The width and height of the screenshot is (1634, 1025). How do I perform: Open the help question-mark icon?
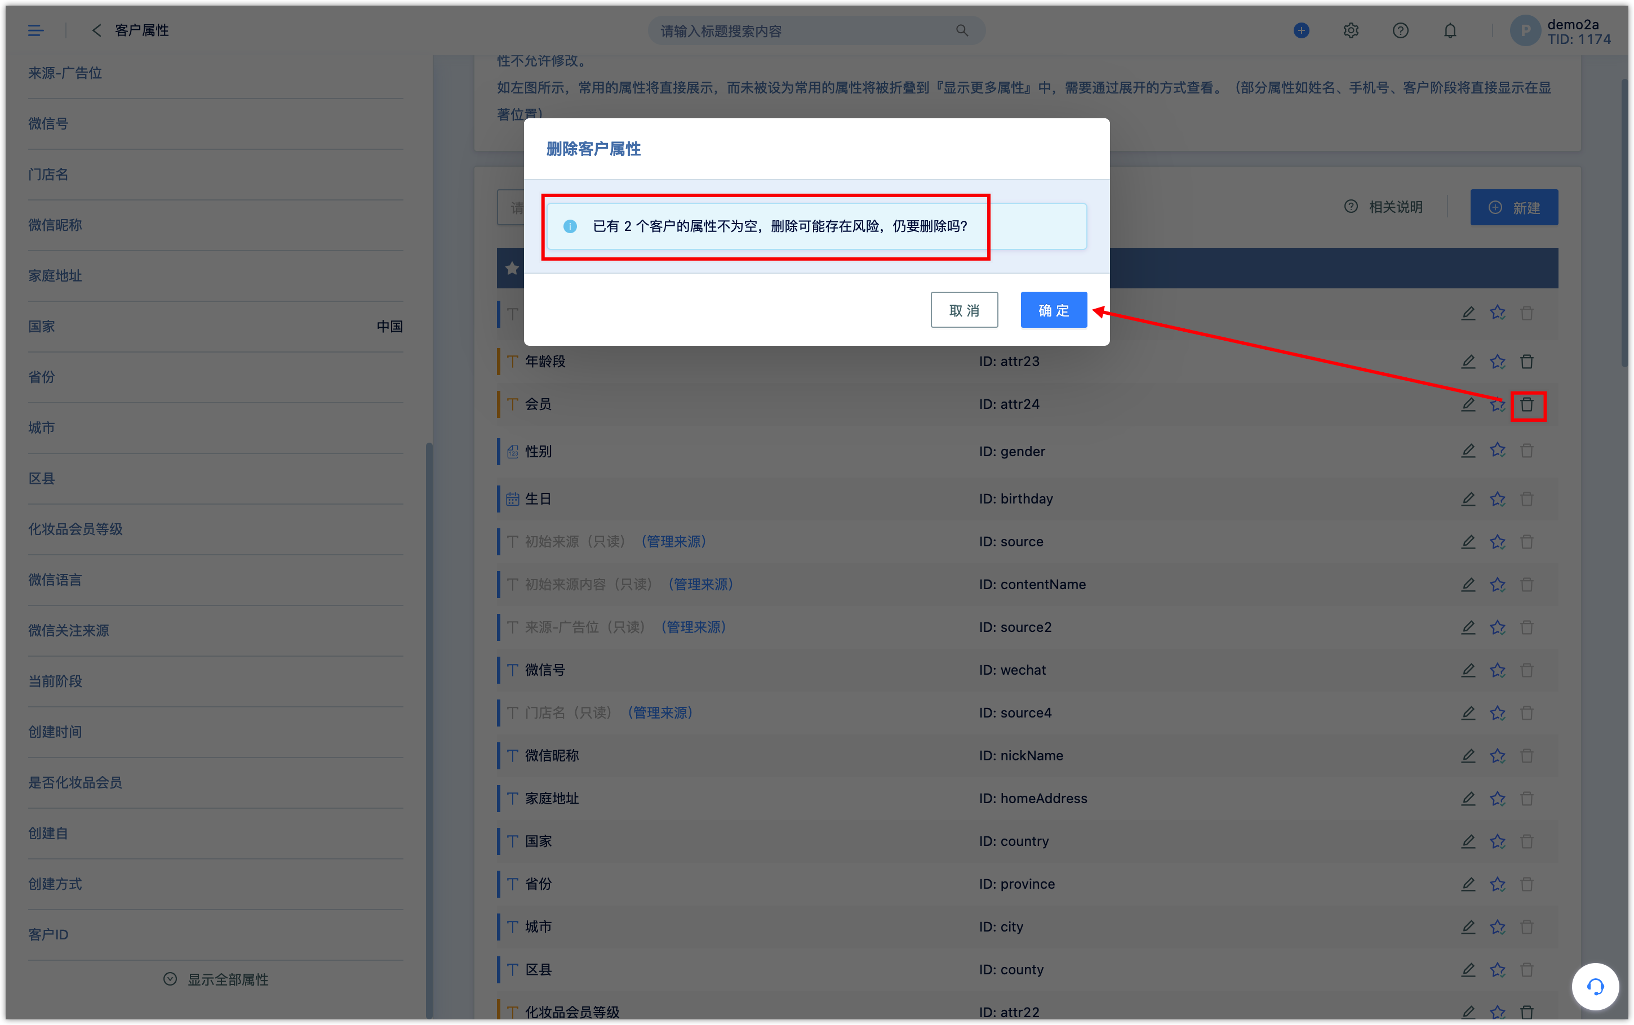[x=1400, y=30]
